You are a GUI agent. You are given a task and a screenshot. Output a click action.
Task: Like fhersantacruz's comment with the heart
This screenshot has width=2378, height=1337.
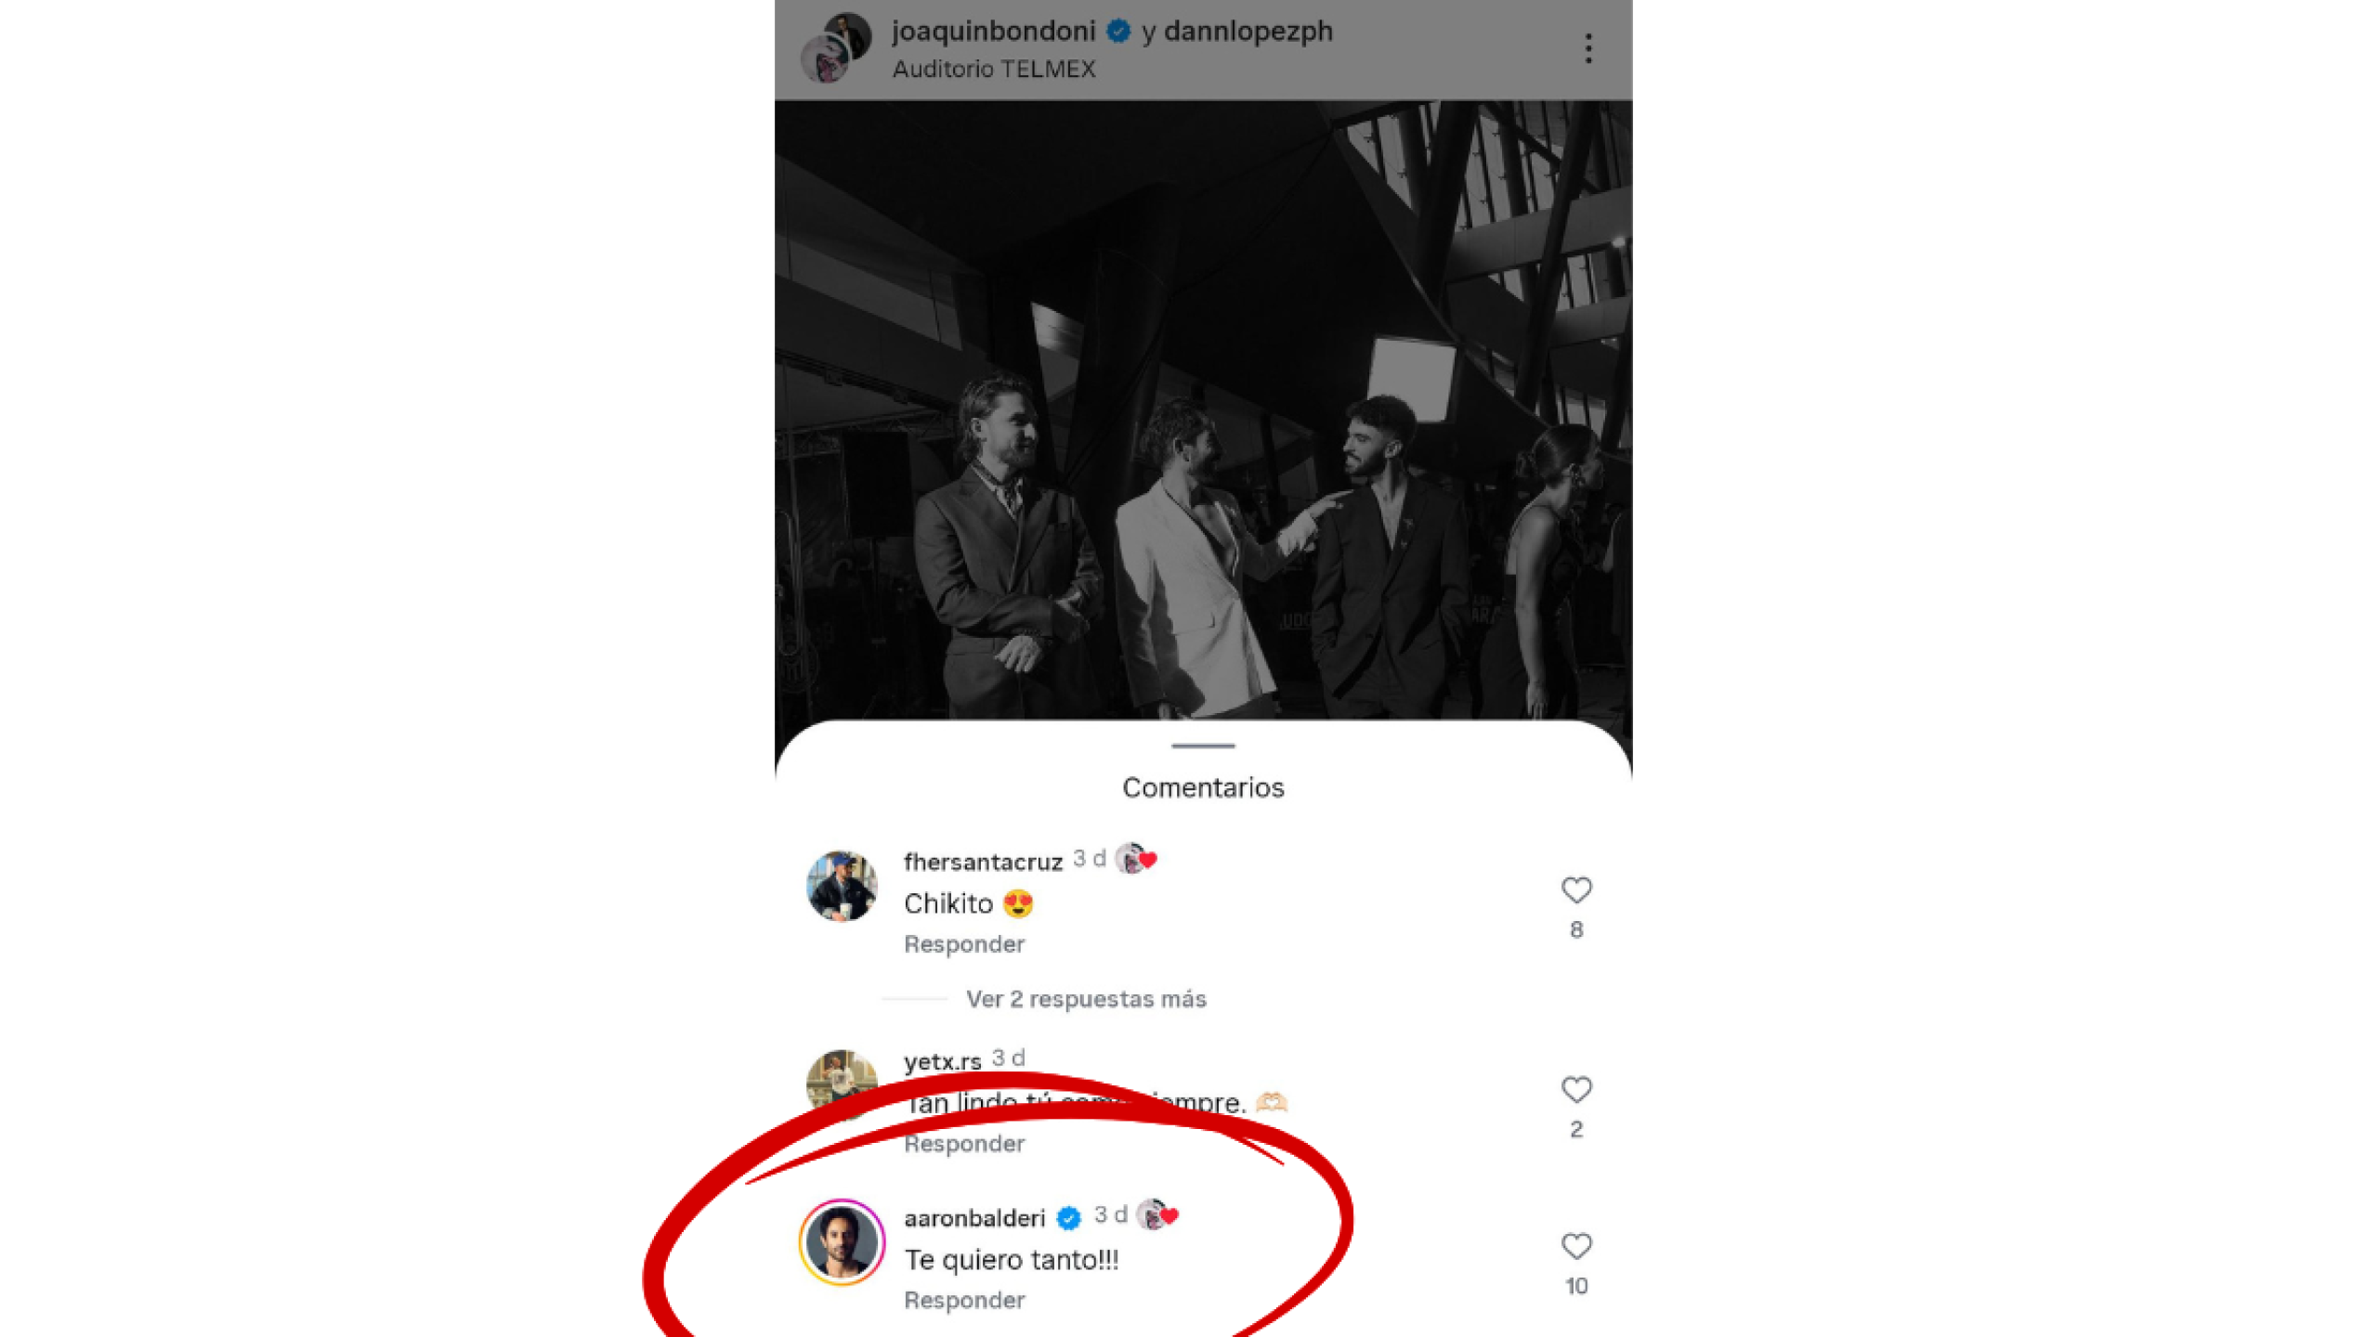(x=1576, y=890)
